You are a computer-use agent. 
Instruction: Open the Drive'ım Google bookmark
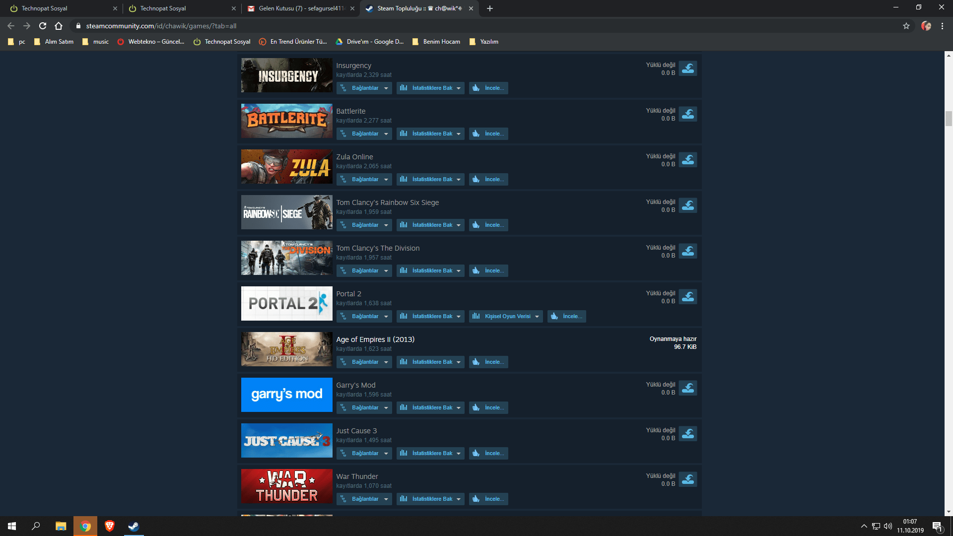[x=370, y=42]
